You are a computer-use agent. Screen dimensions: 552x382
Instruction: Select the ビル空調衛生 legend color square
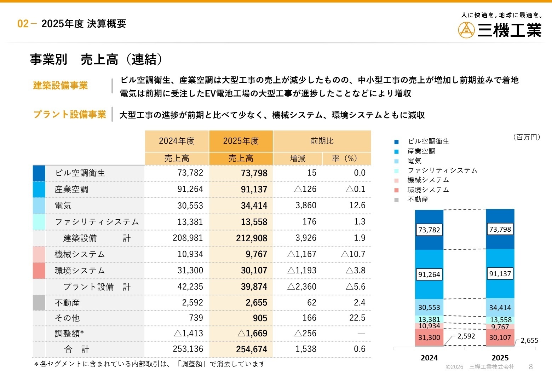tap(396, 142)
